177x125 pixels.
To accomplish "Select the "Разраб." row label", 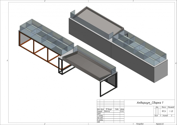I will pyautogui.click(x=99, y=111).
